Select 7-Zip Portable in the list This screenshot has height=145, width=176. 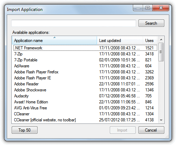[x=85, y=60]
